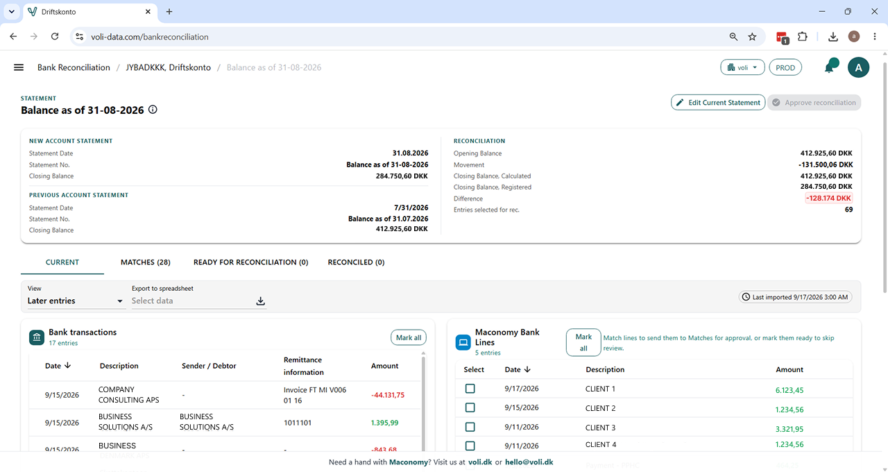Open the user avatar A menu
This screenshot has height=472, width=888.
(859, 67)
